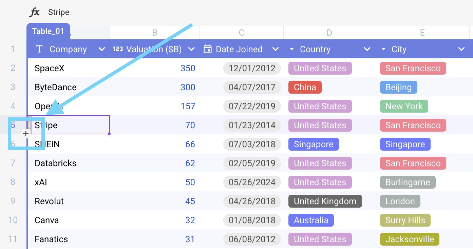Open the Valuation ($B) column dropdown
Screen dimensions: 473x249
(191, 49)
